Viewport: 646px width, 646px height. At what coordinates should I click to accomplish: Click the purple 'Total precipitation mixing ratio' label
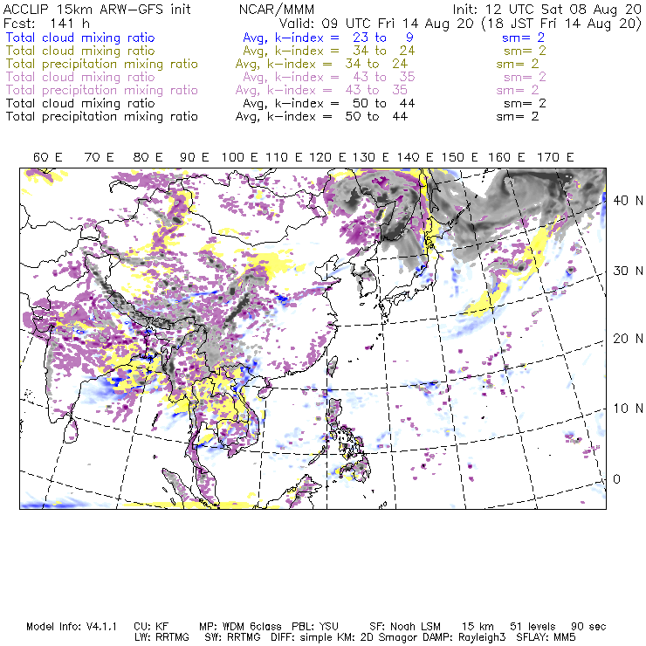point(102,90)
